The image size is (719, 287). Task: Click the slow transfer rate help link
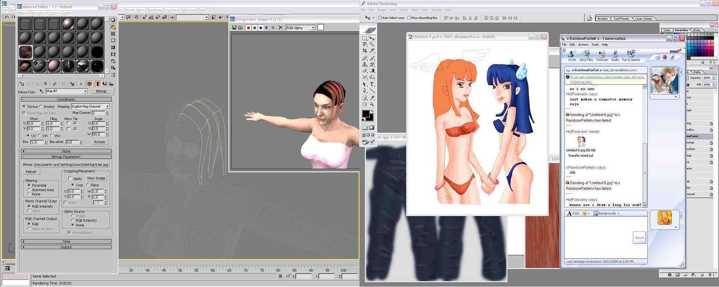click(607, 79)
